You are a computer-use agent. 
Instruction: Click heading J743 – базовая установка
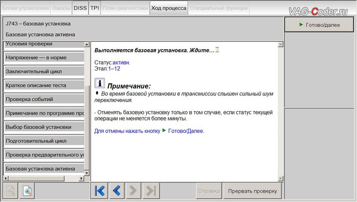coord(38,24)
